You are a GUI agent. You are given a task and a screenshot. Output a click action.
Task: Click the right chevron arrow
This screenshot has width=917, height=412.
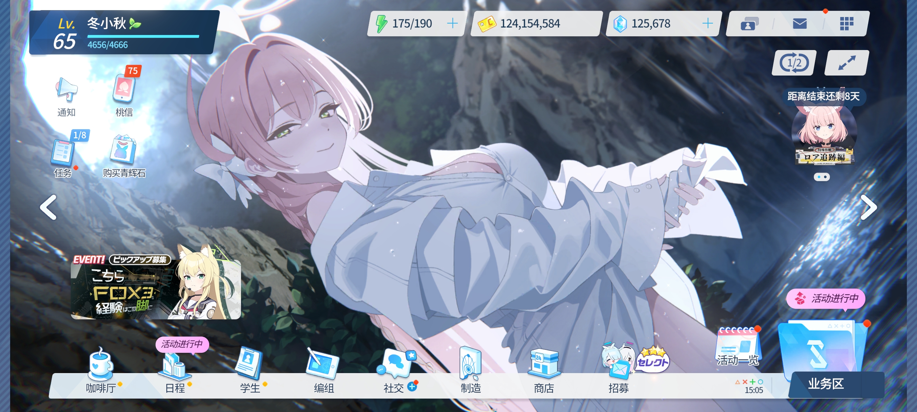[869, 207]
